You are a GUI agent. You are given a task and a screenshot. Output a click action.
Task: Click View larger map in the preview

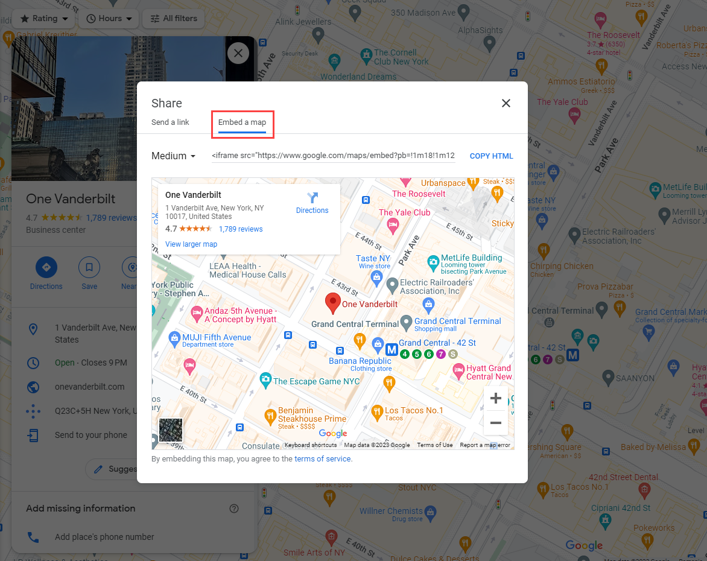(x=191, y=244)
